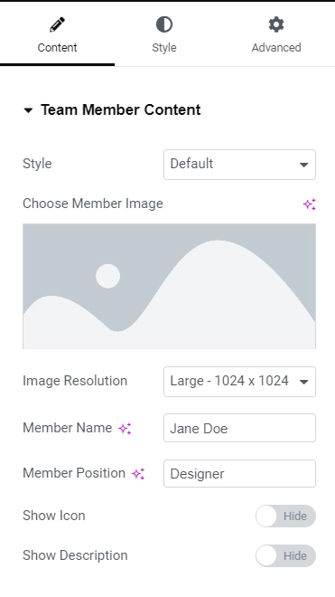
Task: Switch to the Style tab
Action: pyautogui.click(x=163, y=34)
